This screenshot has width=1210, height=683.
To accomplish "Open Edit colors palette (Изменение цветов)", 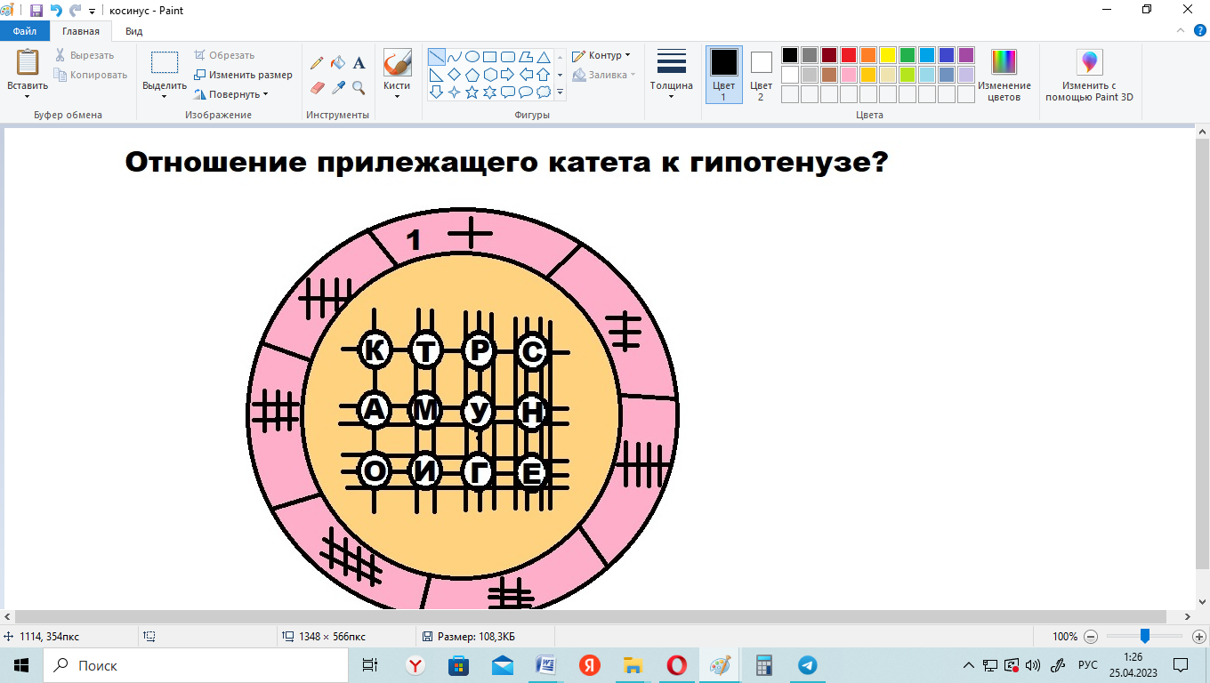I will (1004, 75).
